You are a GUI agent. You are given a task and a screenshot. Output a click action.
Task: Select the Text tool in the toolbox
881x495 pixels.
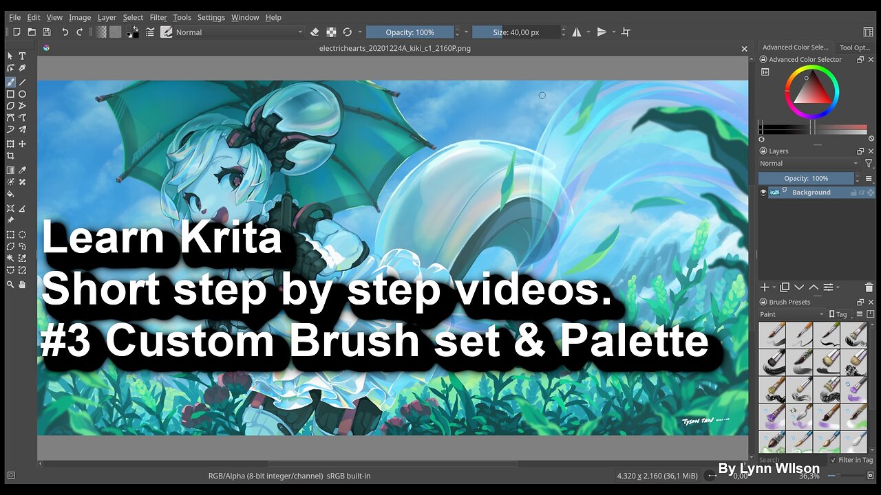coord(22,56)
